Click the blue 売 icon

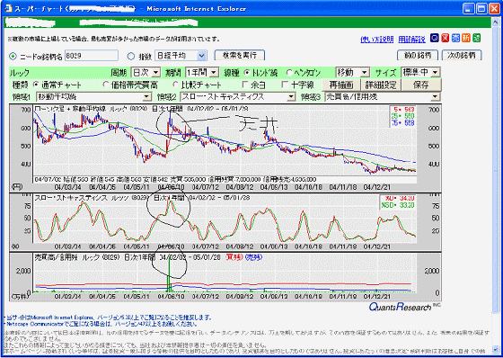point(455,38)
